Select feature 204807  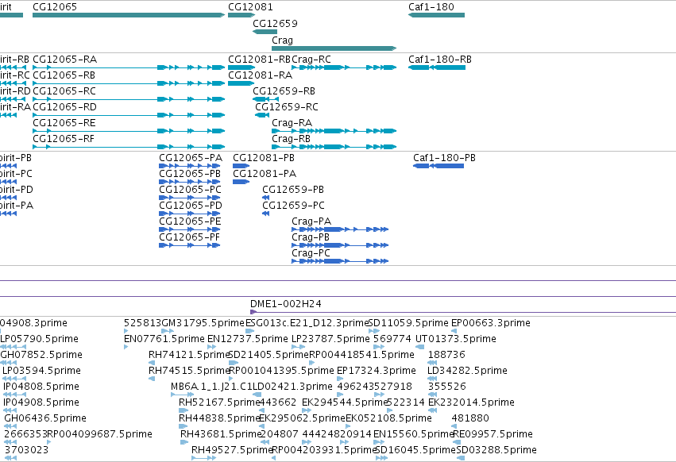(x=280, y=434)
